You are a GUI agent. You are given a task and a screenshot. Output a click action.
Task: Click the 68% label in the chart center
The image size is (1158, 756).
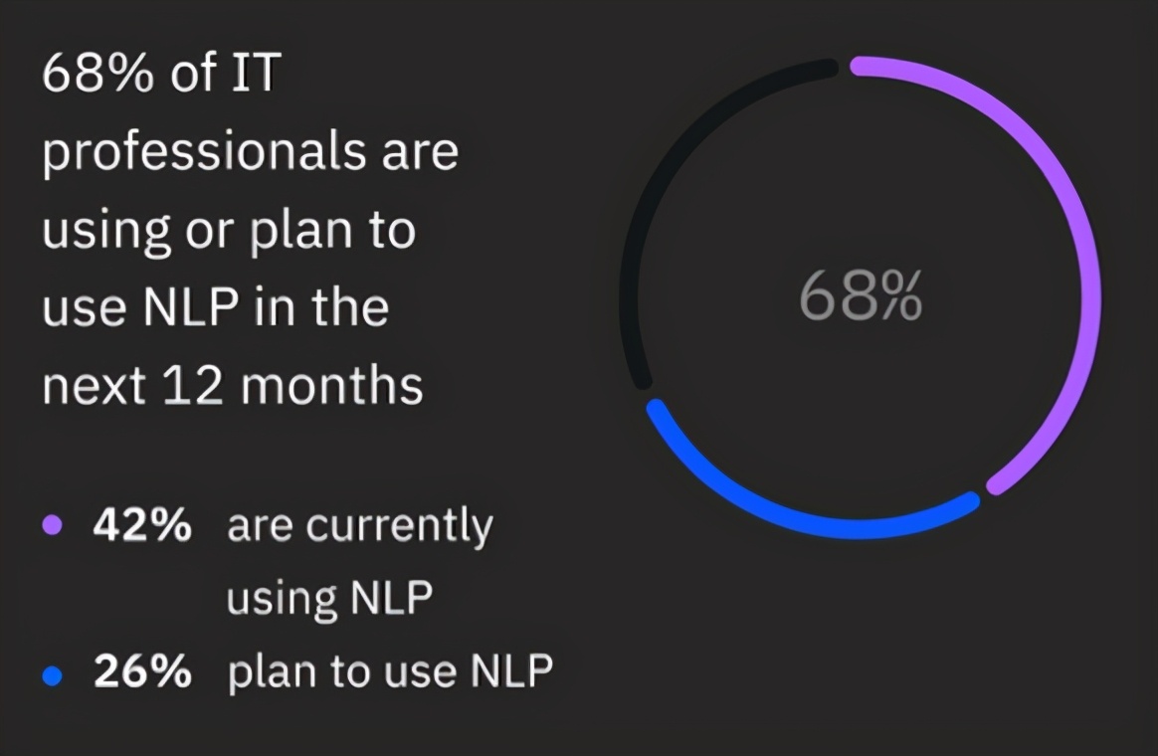click(x=861, y=296)
